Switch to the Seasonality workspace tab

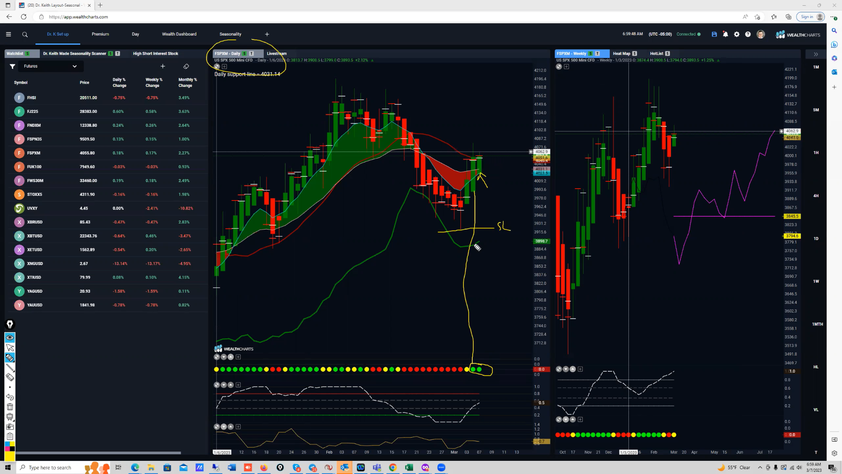pyautogui.click(x=230, y=34)
